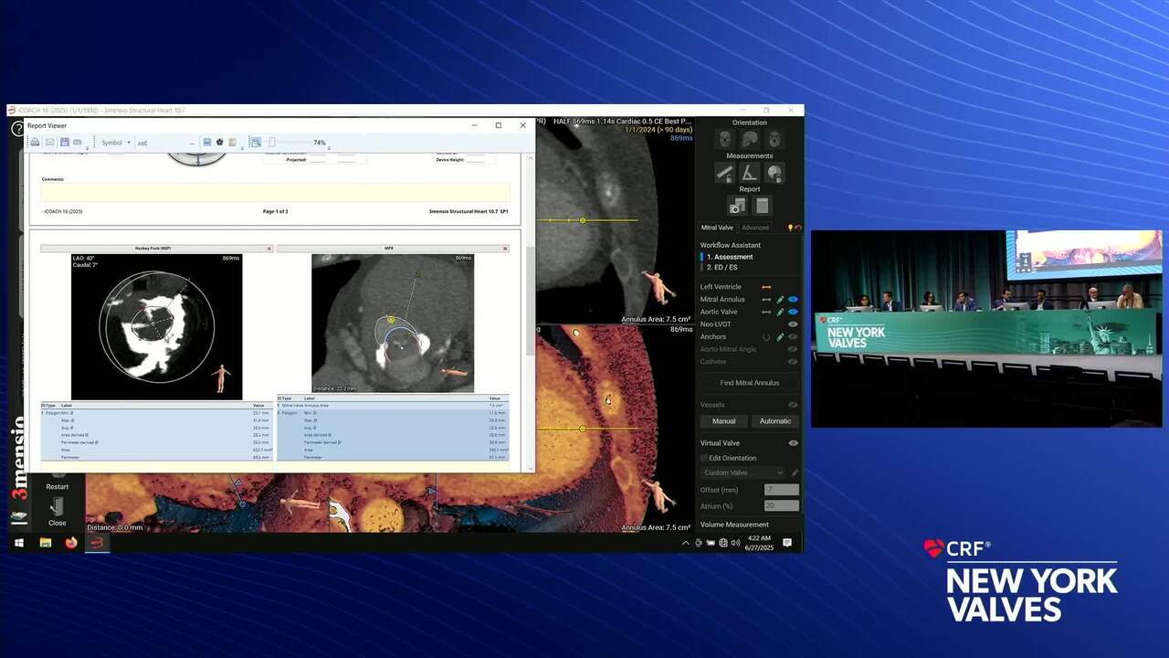Click the 74% zoom value
Viewport: 1169px width, 658px height.
[x=320, y=143]
